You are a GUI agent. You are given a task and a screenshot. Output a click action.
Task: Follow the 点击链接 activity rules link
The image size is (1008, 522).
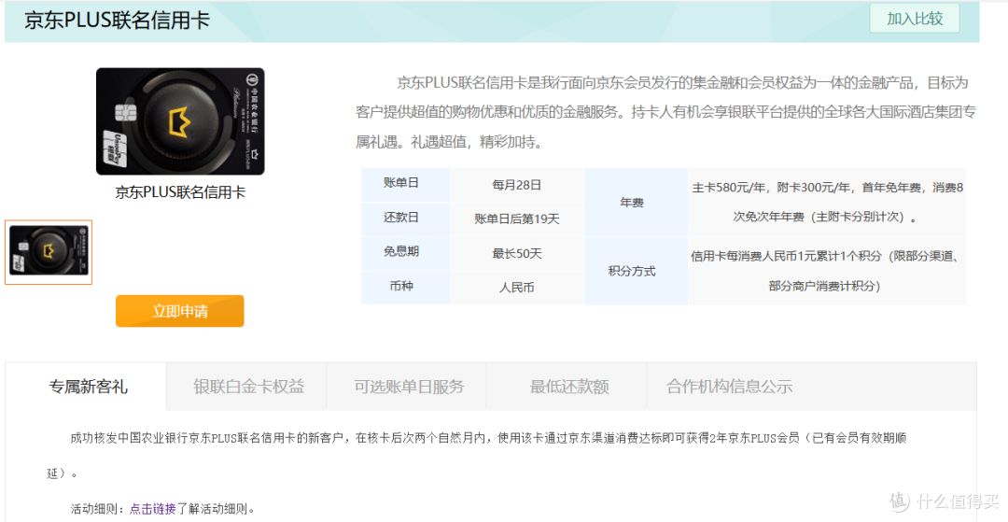tap(152, 509)
